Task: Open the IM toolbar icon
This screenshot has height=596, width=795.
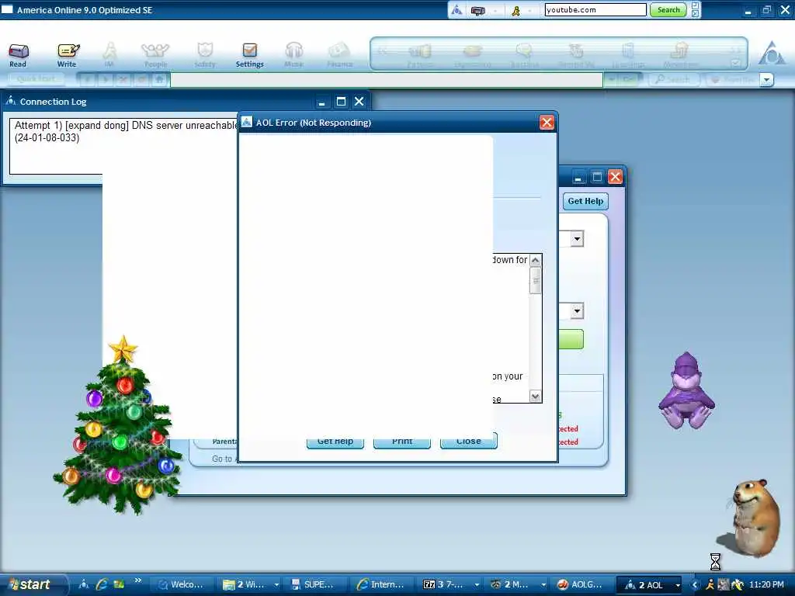Action: pyautogui.click(x=109, y=55)
